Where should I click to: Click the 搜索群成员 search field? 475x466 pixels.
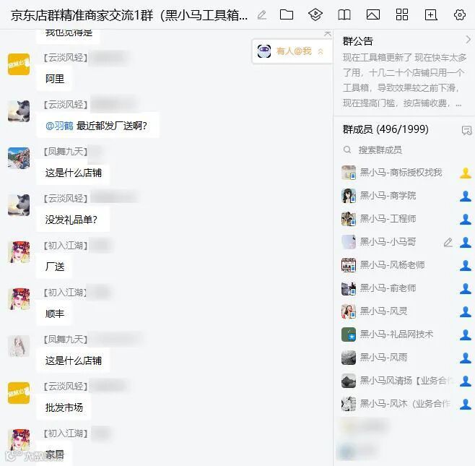pos(403,150)
